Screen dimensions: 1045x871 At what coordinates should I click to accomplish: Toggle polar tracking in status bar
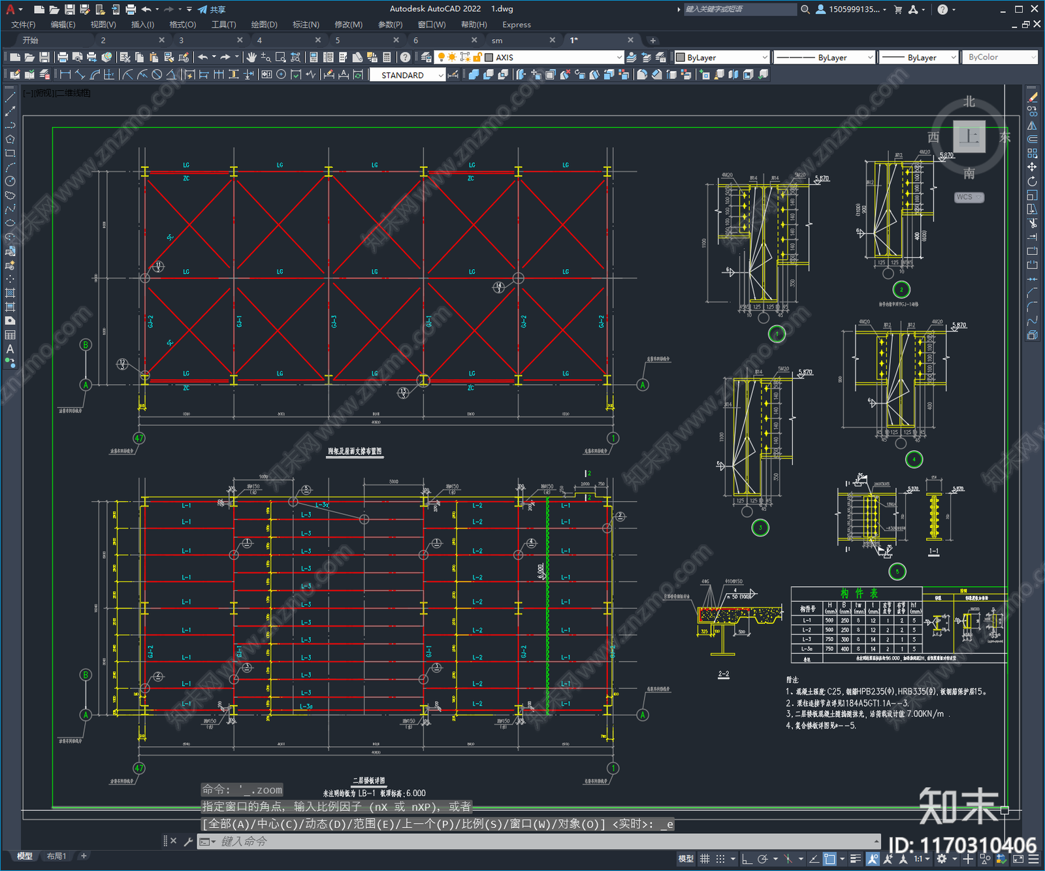(x=762, y=859)
